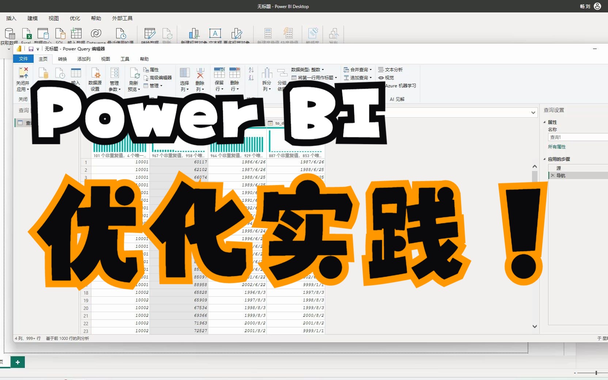
Task: Click Excel workbook icon in Power BI Desktop ribbon
Action: pyautogui.click(x=26, y=34)
